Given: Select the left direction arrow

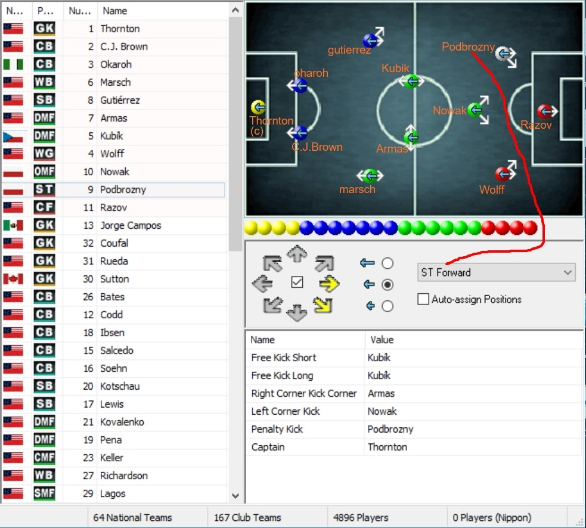Looking at the screenshot, I should pyautogui.click(x=262, y=284).
